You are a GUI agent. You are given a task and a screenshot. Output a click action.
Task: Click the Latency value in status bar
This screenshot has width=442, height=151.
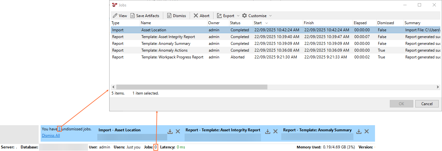point(181,147)
